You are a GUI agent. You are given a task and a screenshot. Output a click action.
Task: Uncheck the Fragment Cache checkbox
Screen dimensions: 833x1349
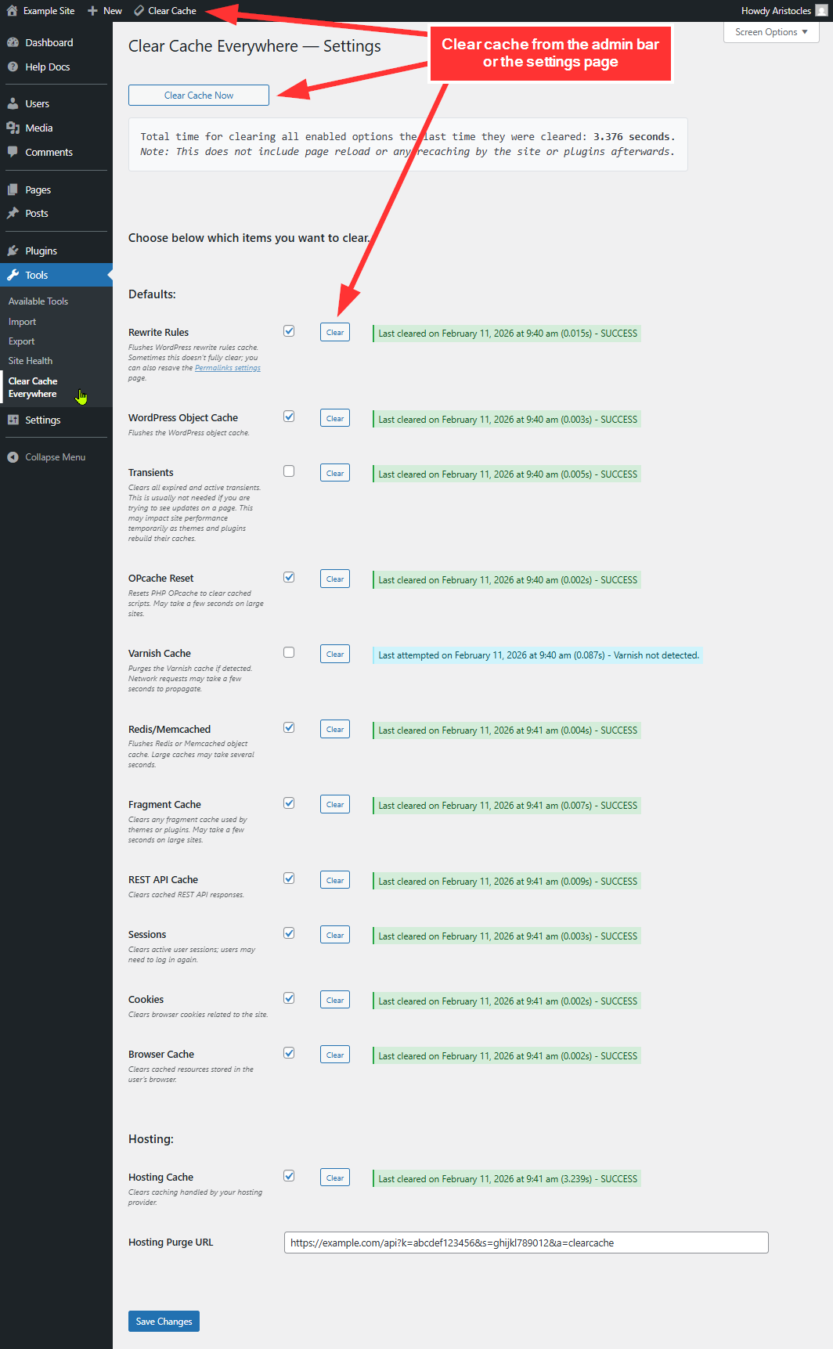tap(289, 803)
